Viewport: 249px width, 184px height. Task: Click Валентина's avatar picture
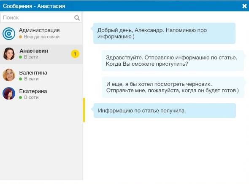(9, 75)
